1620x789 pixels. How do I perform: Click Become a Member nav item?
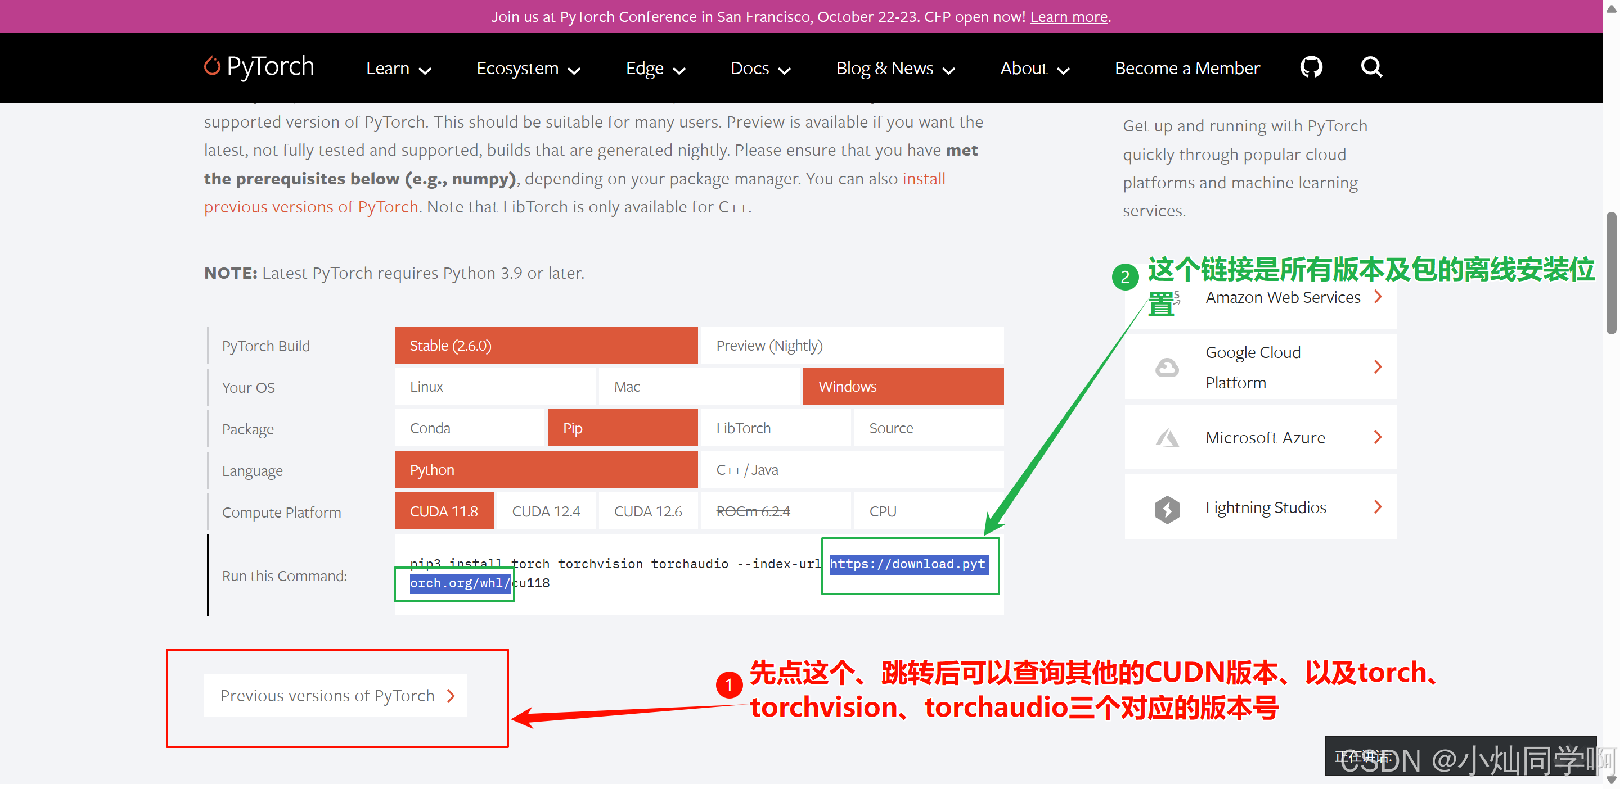1187,69
